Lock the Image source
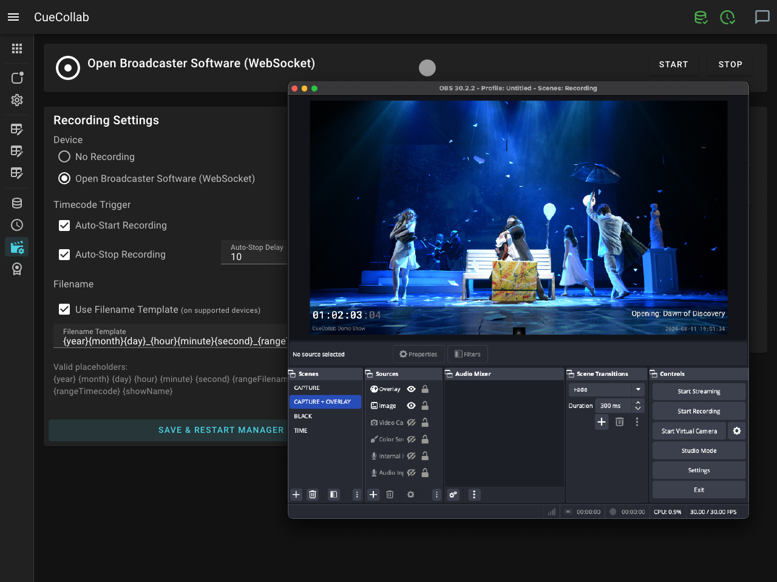This screenshot has height=582, width=777. coord(425,406)
